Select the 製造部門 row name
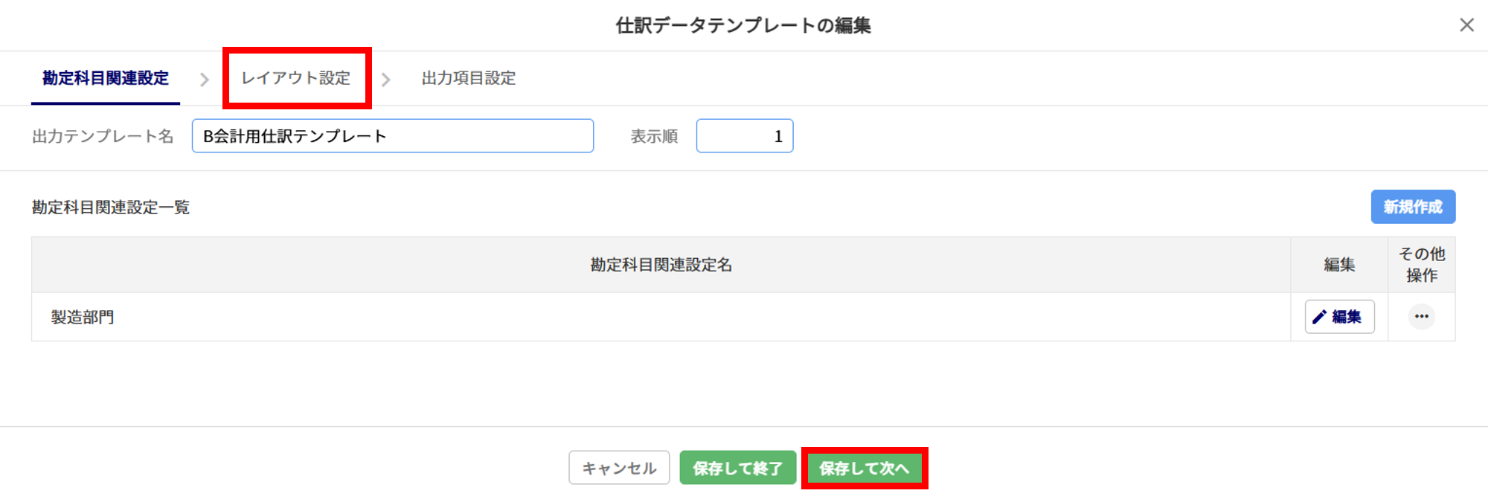1488x502 pixels. [x=83, y=318]
